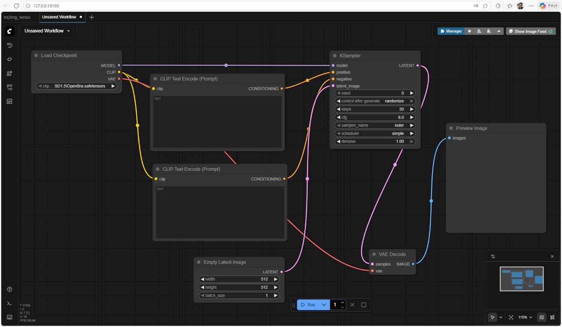Click the fit view icon beside zoom percentage
Screen dimensions: 562x327
coord(511,317)
